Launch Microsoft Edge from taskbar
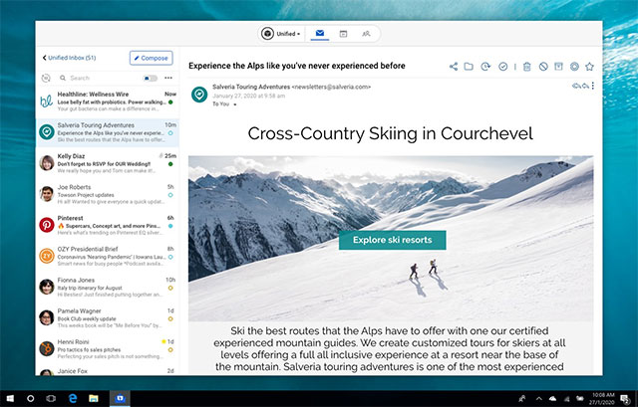 coord(73,398)
